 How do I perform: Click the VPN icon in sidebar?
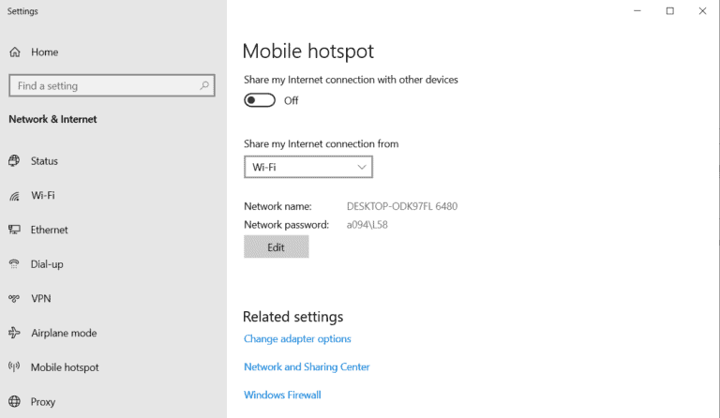[14, 299]
